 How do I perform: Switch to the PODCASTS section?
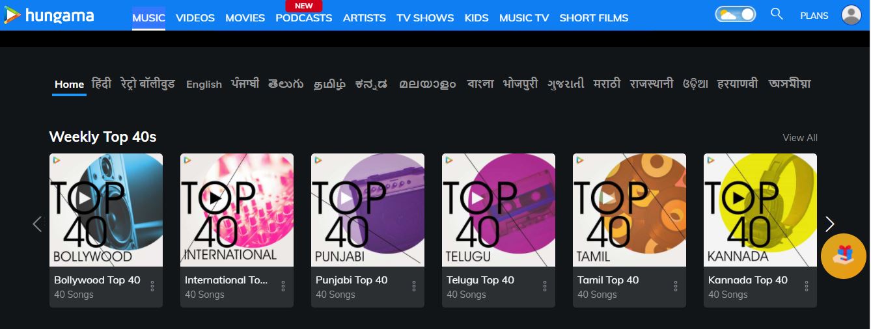(x=303, y=18)
